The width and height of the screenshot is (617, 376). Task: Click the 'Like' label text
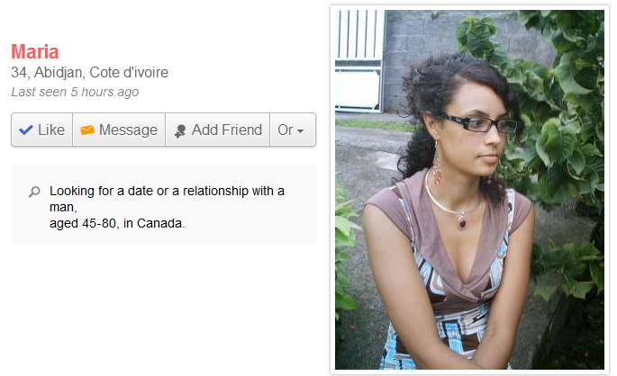51,130
